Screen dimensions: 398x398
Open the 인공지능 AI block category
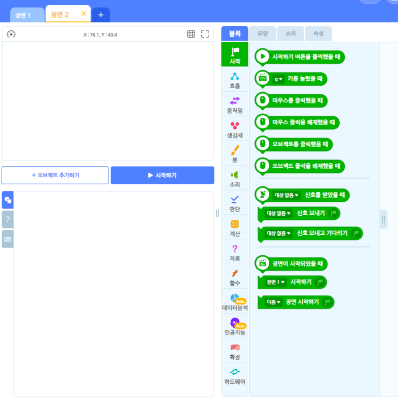[x=235, y=325]
